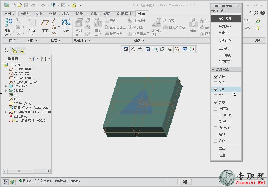Screen dimensions: 268x187
Task: Open the 制造几何 group dropdown
Action: 82,40
